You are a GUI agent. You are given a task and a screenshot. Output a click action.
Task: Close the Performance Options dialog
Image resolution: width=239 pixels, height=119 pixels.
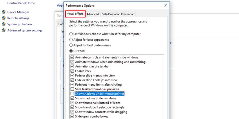[166, 5]
